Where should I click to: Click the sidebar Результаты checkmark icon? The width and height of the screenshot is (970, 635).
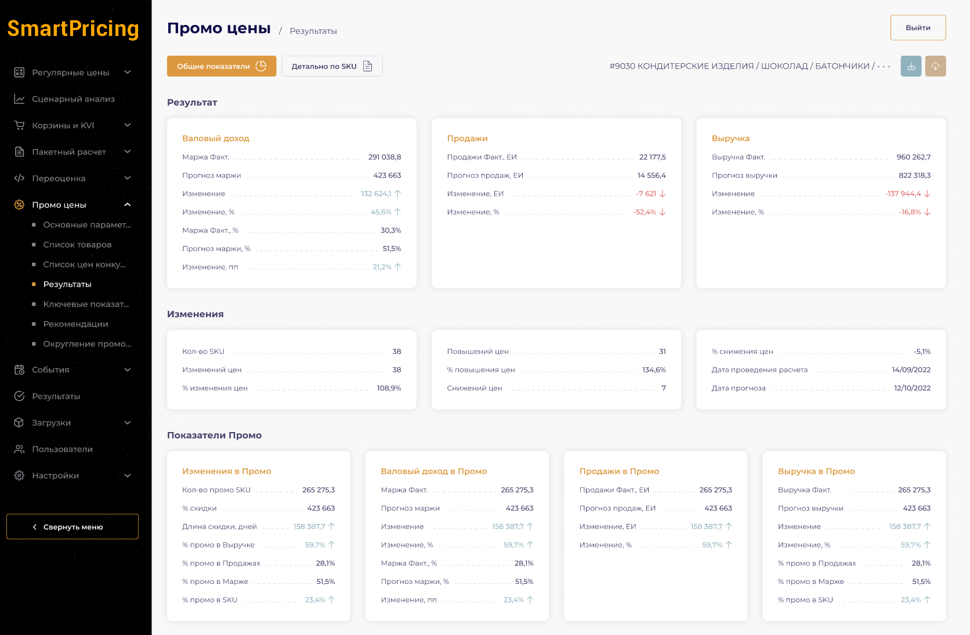click(19, 396)
